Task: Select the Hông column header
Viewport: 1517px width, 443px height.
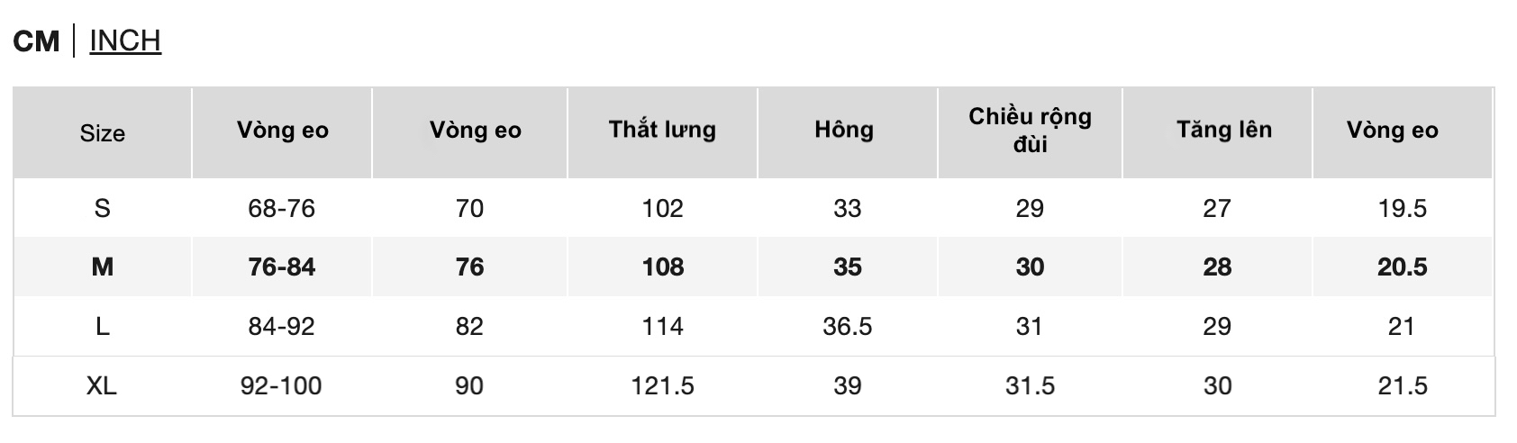Action: 844,130
